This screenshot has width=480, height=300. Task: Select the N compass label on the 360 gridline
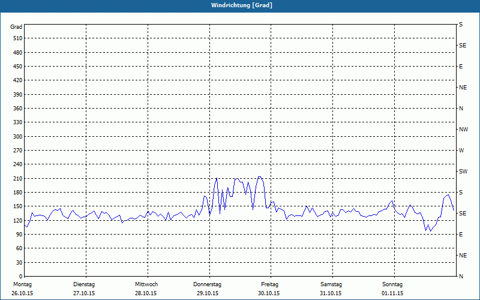[461, 109]
